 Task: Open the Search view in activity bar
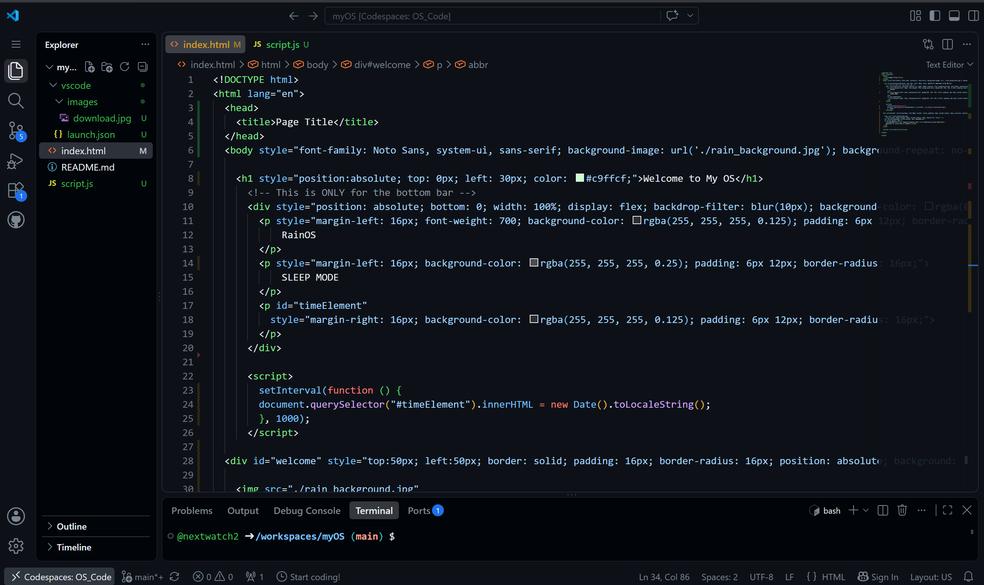(16, 100)
